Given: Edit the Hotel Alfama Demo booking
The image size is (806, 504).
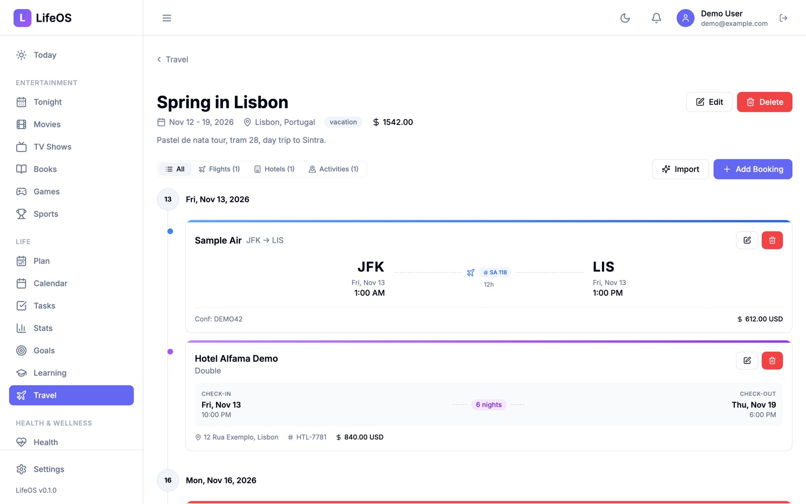Looking at the screenshot, I should coord(747,360).
